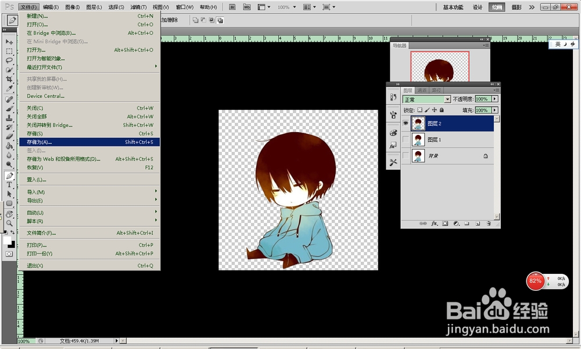Select the Rectangle shape tool
The width and height of the screenshot is (581, 349).
pos(9,203)
